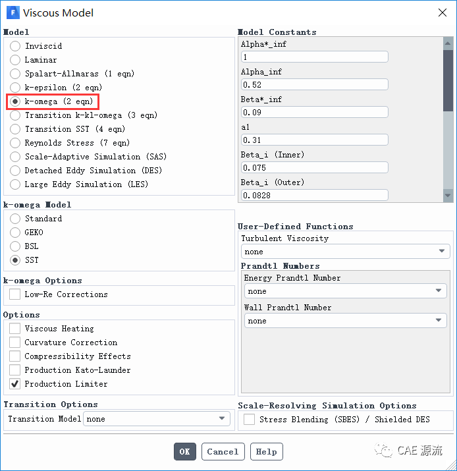Turn on Curvature Correction

[15, 343]
